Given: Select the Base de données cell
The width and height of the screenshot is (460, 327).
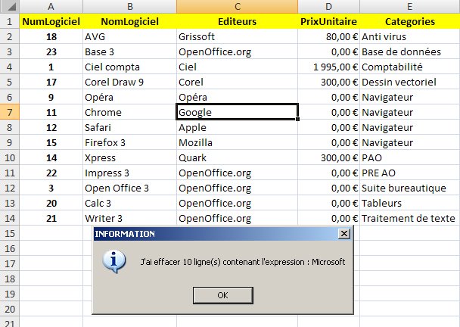Looking at the screenshot, I should point(410,51).
